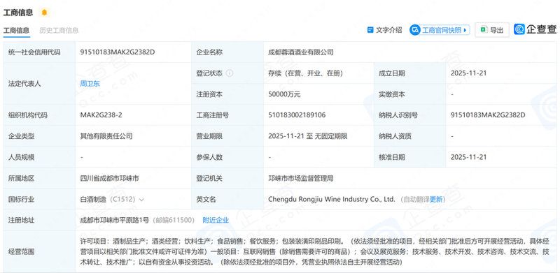Open 文字介绍 text introduction

(384, 30)
